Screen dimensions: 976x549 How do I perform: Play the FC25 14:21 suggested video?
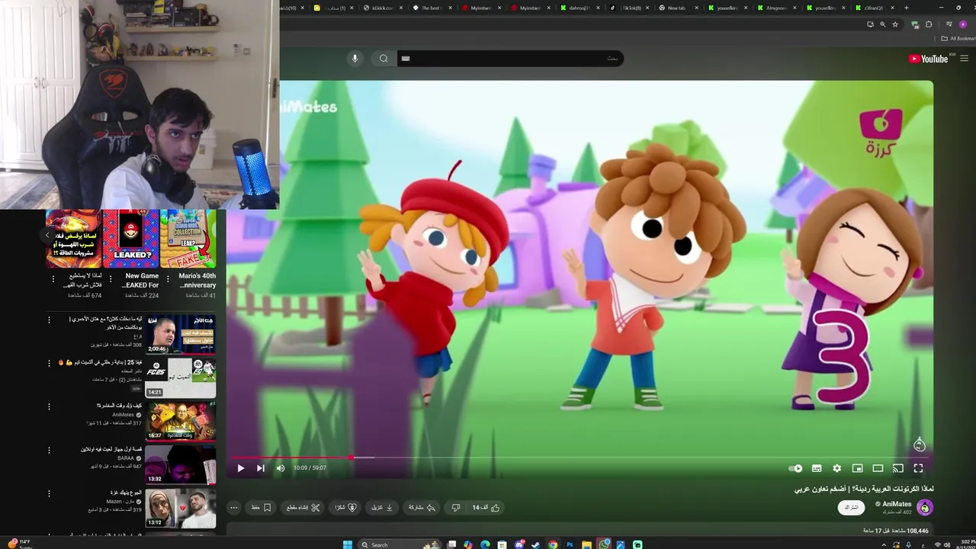pyautogui.click(x=181, y=377)
